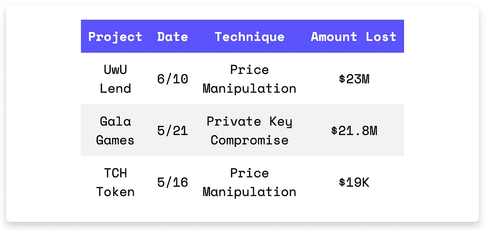Select the 6/10 date cell

[x=173, y=79]
